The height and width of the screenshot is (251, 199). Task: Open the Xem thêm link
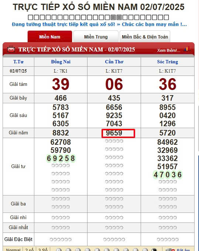point(169,50)
